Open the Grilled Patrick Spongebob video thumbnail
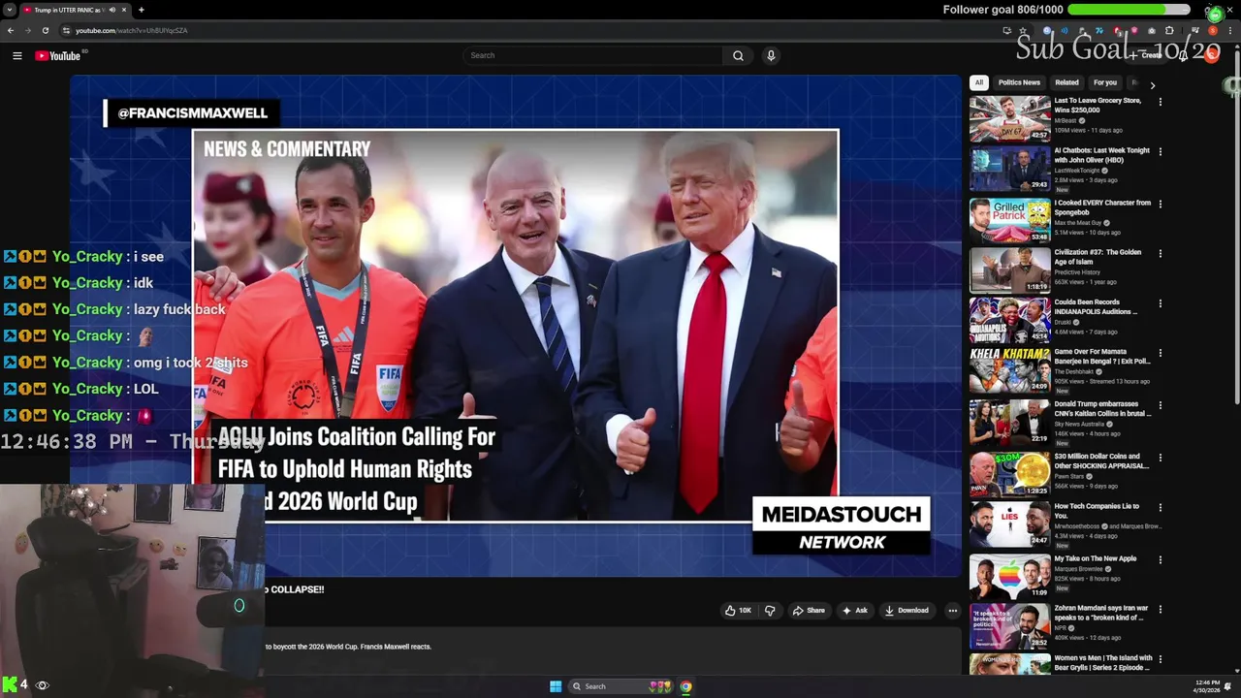 (1009, 221)
